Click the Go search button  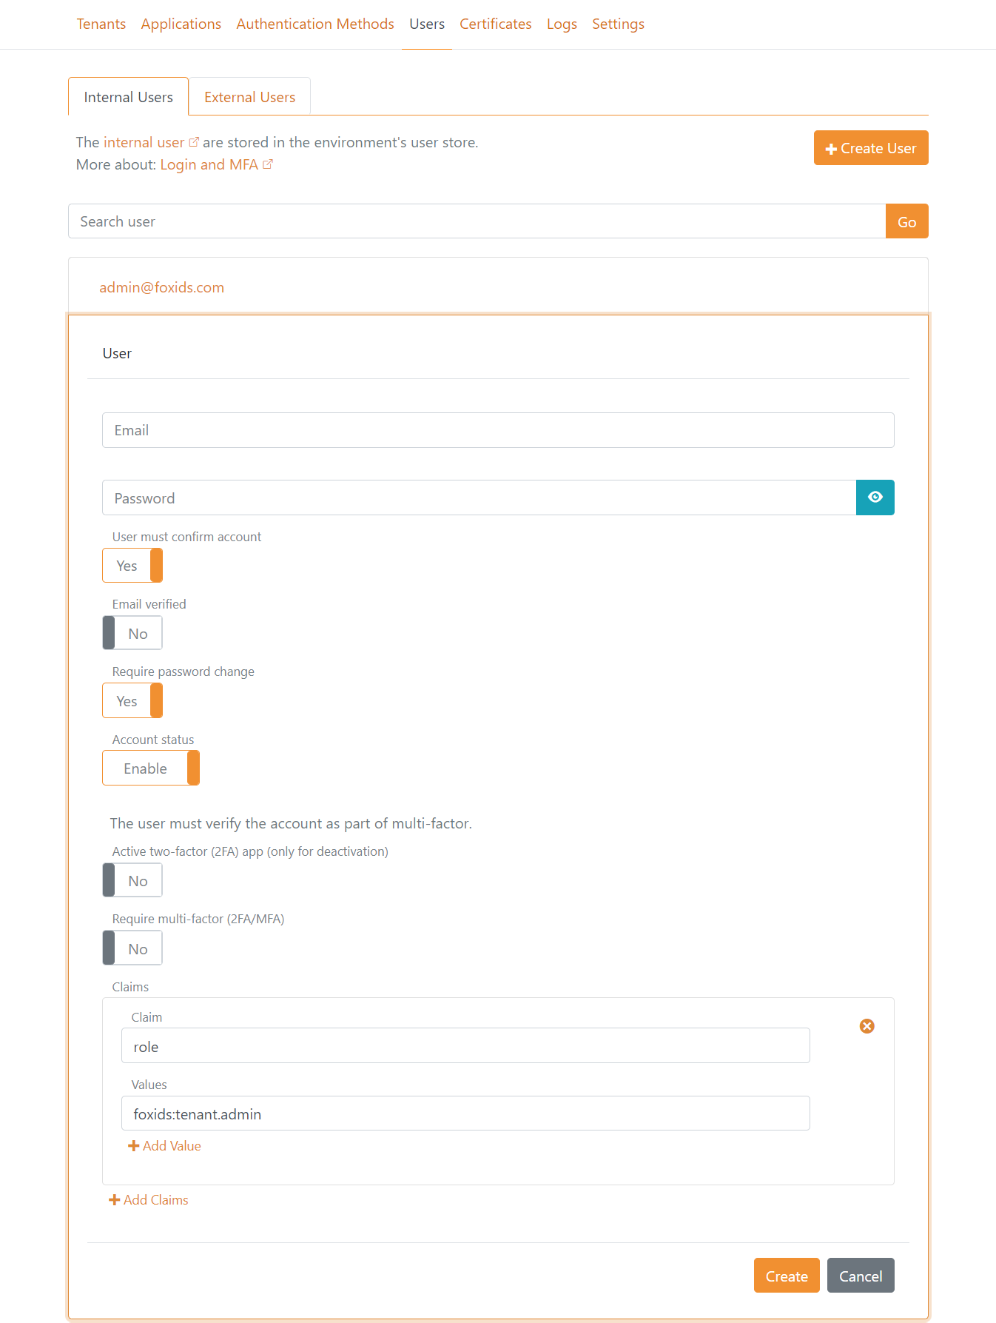[x=906, y=222]
